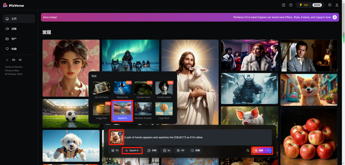Click the 创建 generate button
Viewport: 345px width, 165px height.
click(x=262, y=150)
